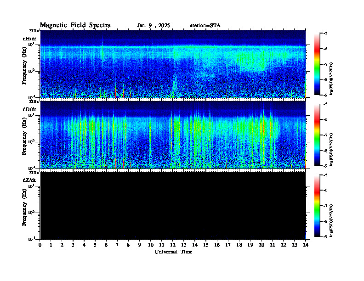Click the dH/dt color bar PSD units label
Viewport: 364px width, 281px height.
pyautogui.click(x=332, y=79)
